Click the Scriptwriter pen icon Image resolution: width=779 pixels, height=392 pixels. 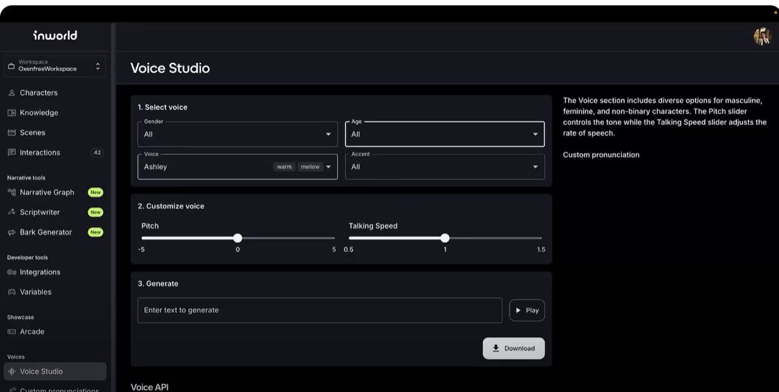11,212
